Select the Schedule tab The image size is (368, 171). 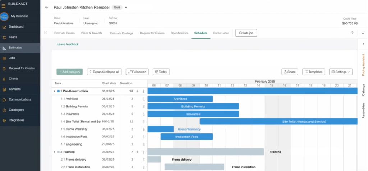point(201,33)
